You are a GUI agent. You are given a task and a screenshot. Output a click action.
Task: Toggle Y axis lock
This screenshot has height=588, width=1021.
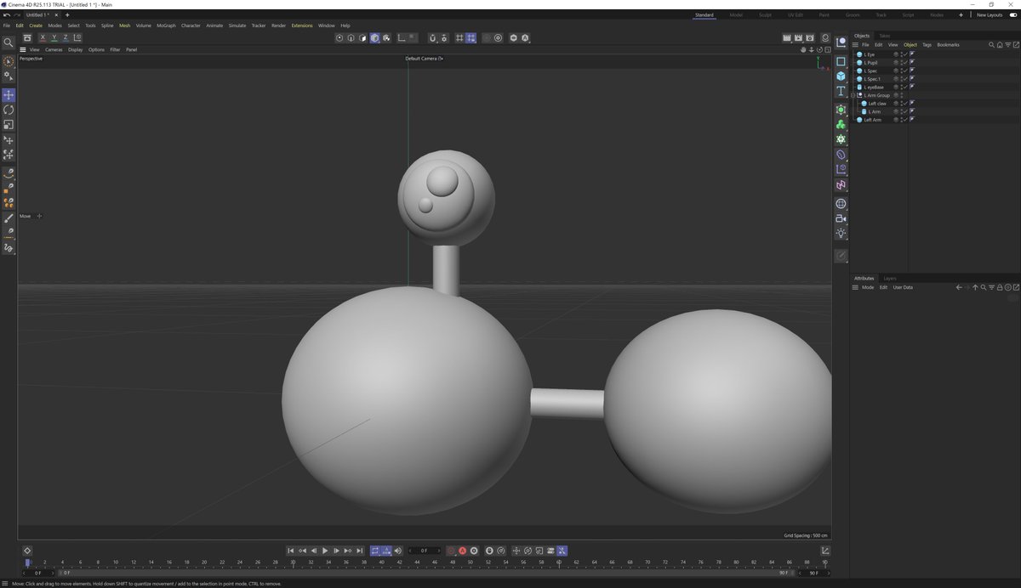click(x=54, y=37)
